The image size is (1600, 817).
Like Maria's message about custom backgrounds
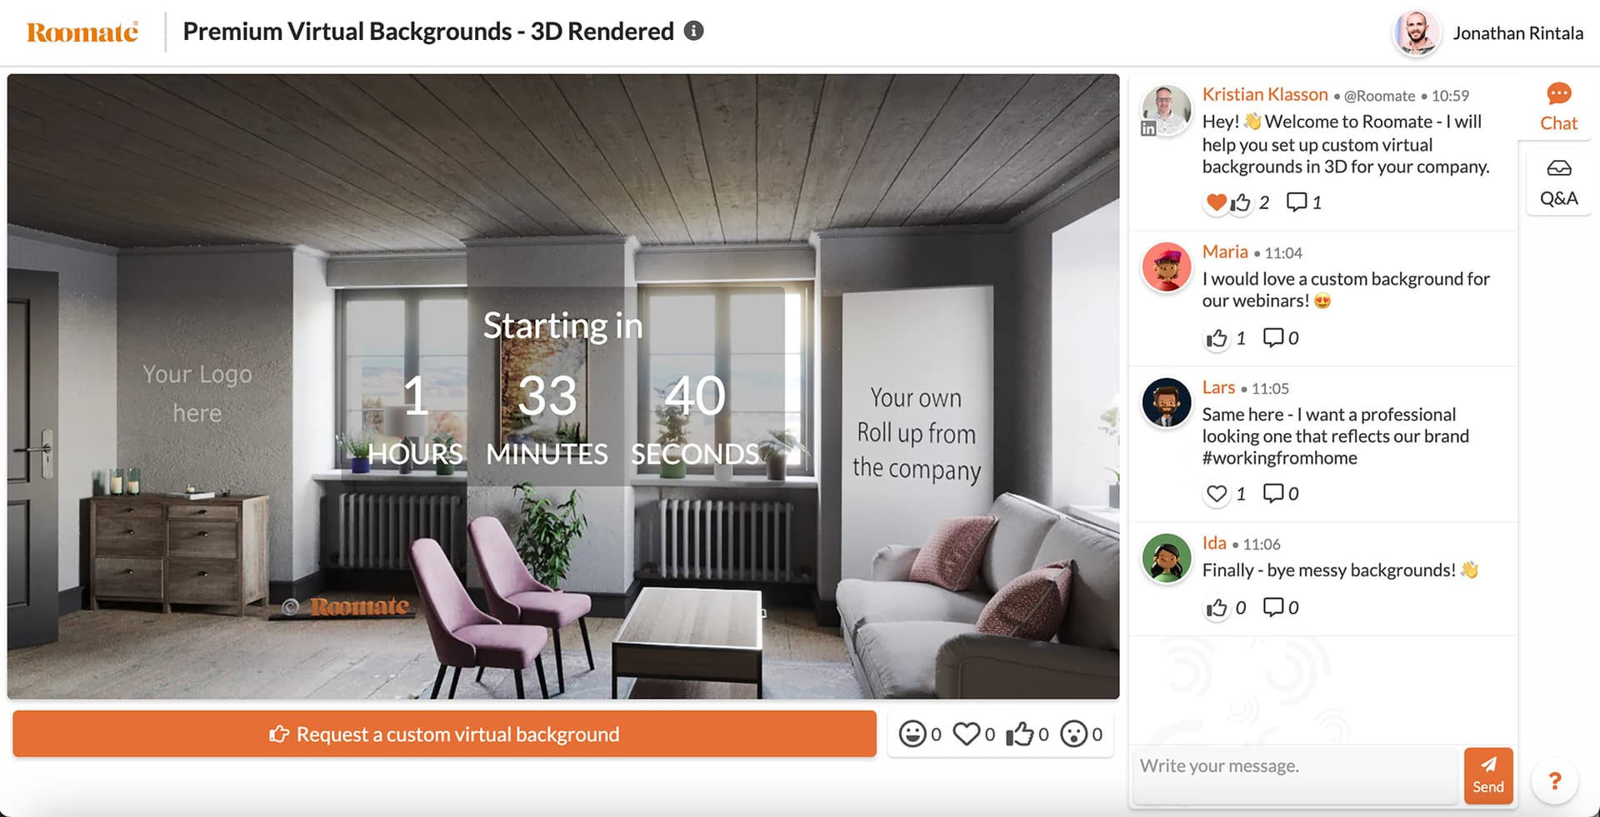(x=1217, y=338)
